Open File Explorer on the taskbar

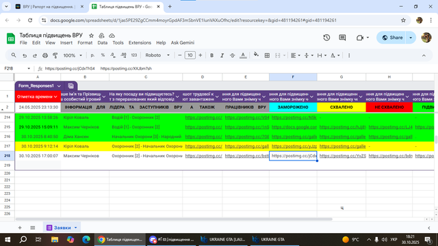point(55,240)
